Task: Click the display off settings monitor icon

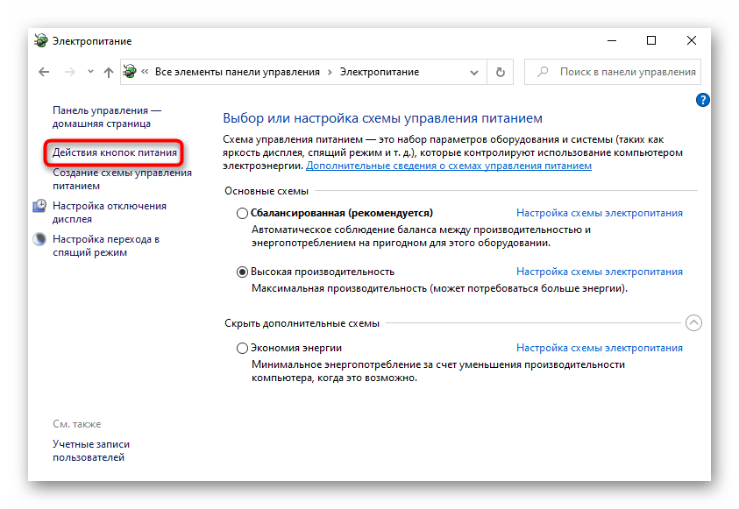Action: (x=40, y=206)
